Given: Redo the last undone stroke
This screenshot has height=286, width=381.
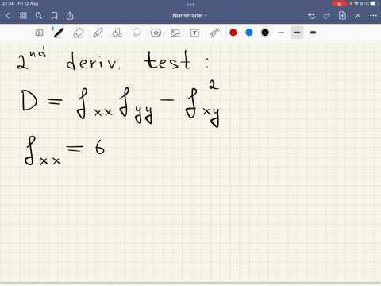Looking at the screenshot, I should click(327, 16).
